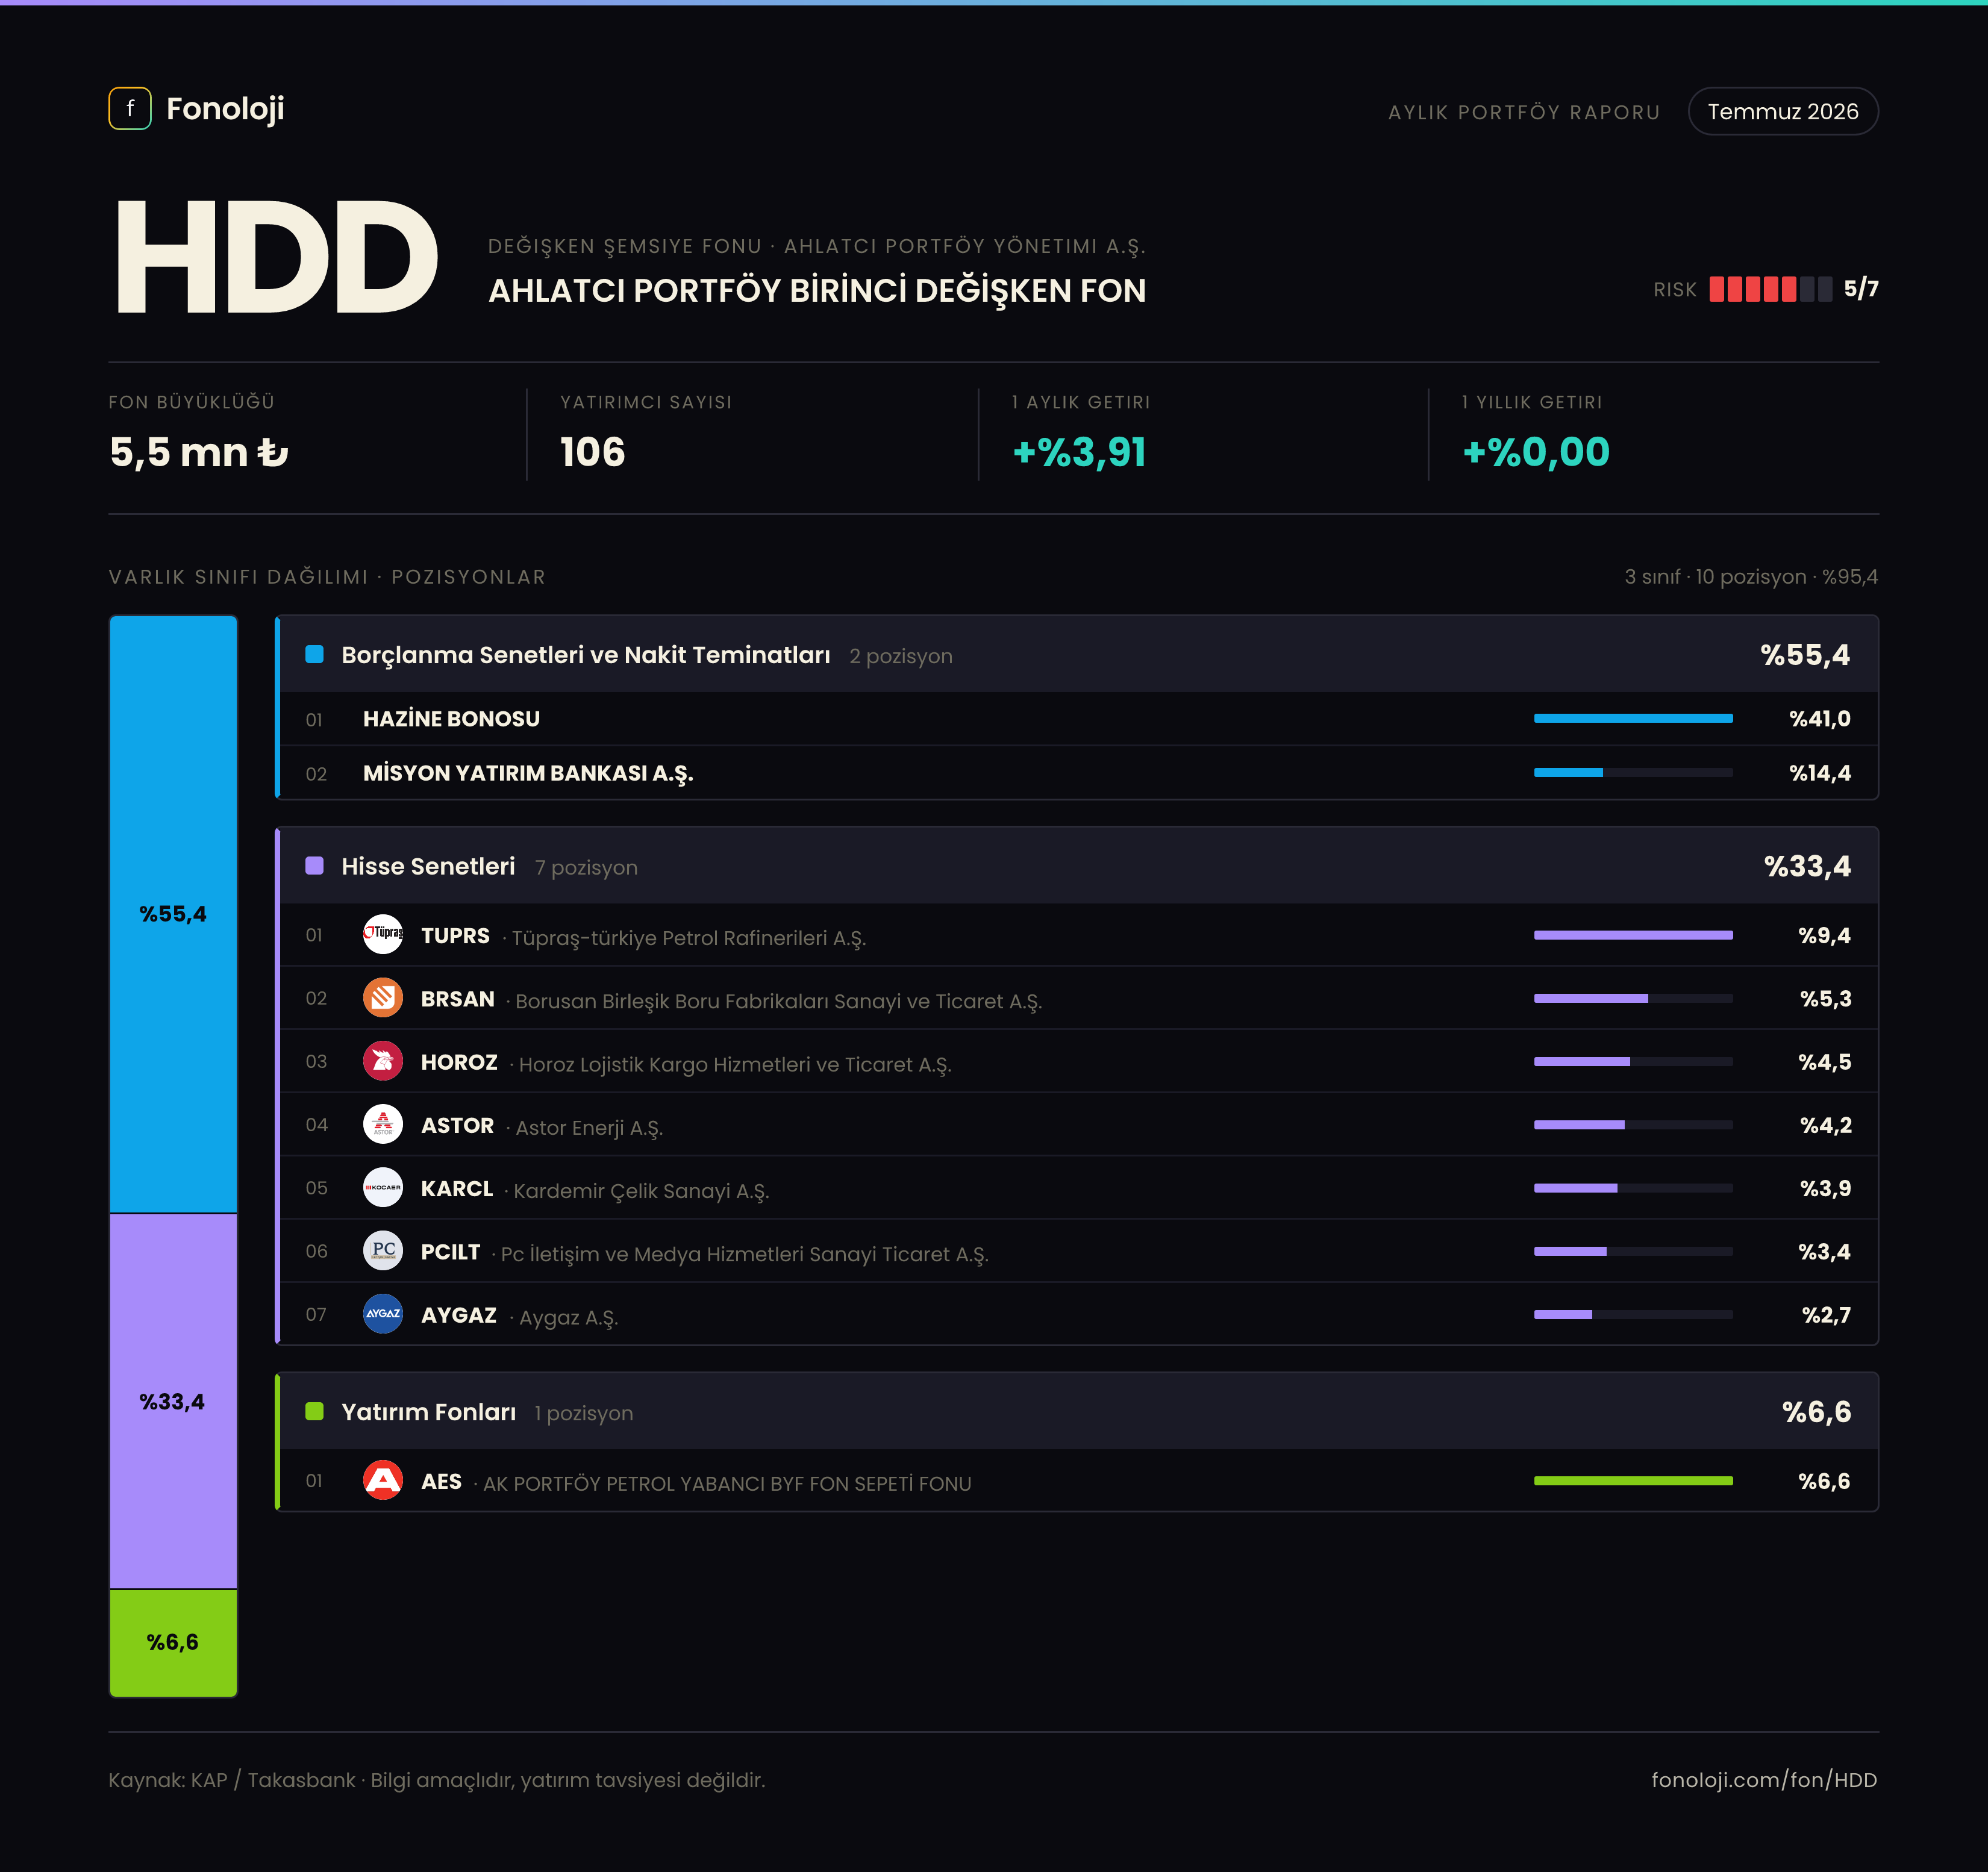The image size is (1988, 1872).
Task: Select the Hisse Senetleri section header
Action: point(1078,866)
